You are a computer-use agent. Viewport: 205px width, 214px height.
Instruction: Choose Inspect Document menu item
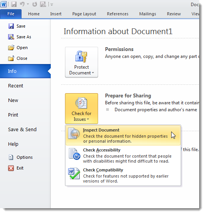pyautogui.click(x=123, y=135)
